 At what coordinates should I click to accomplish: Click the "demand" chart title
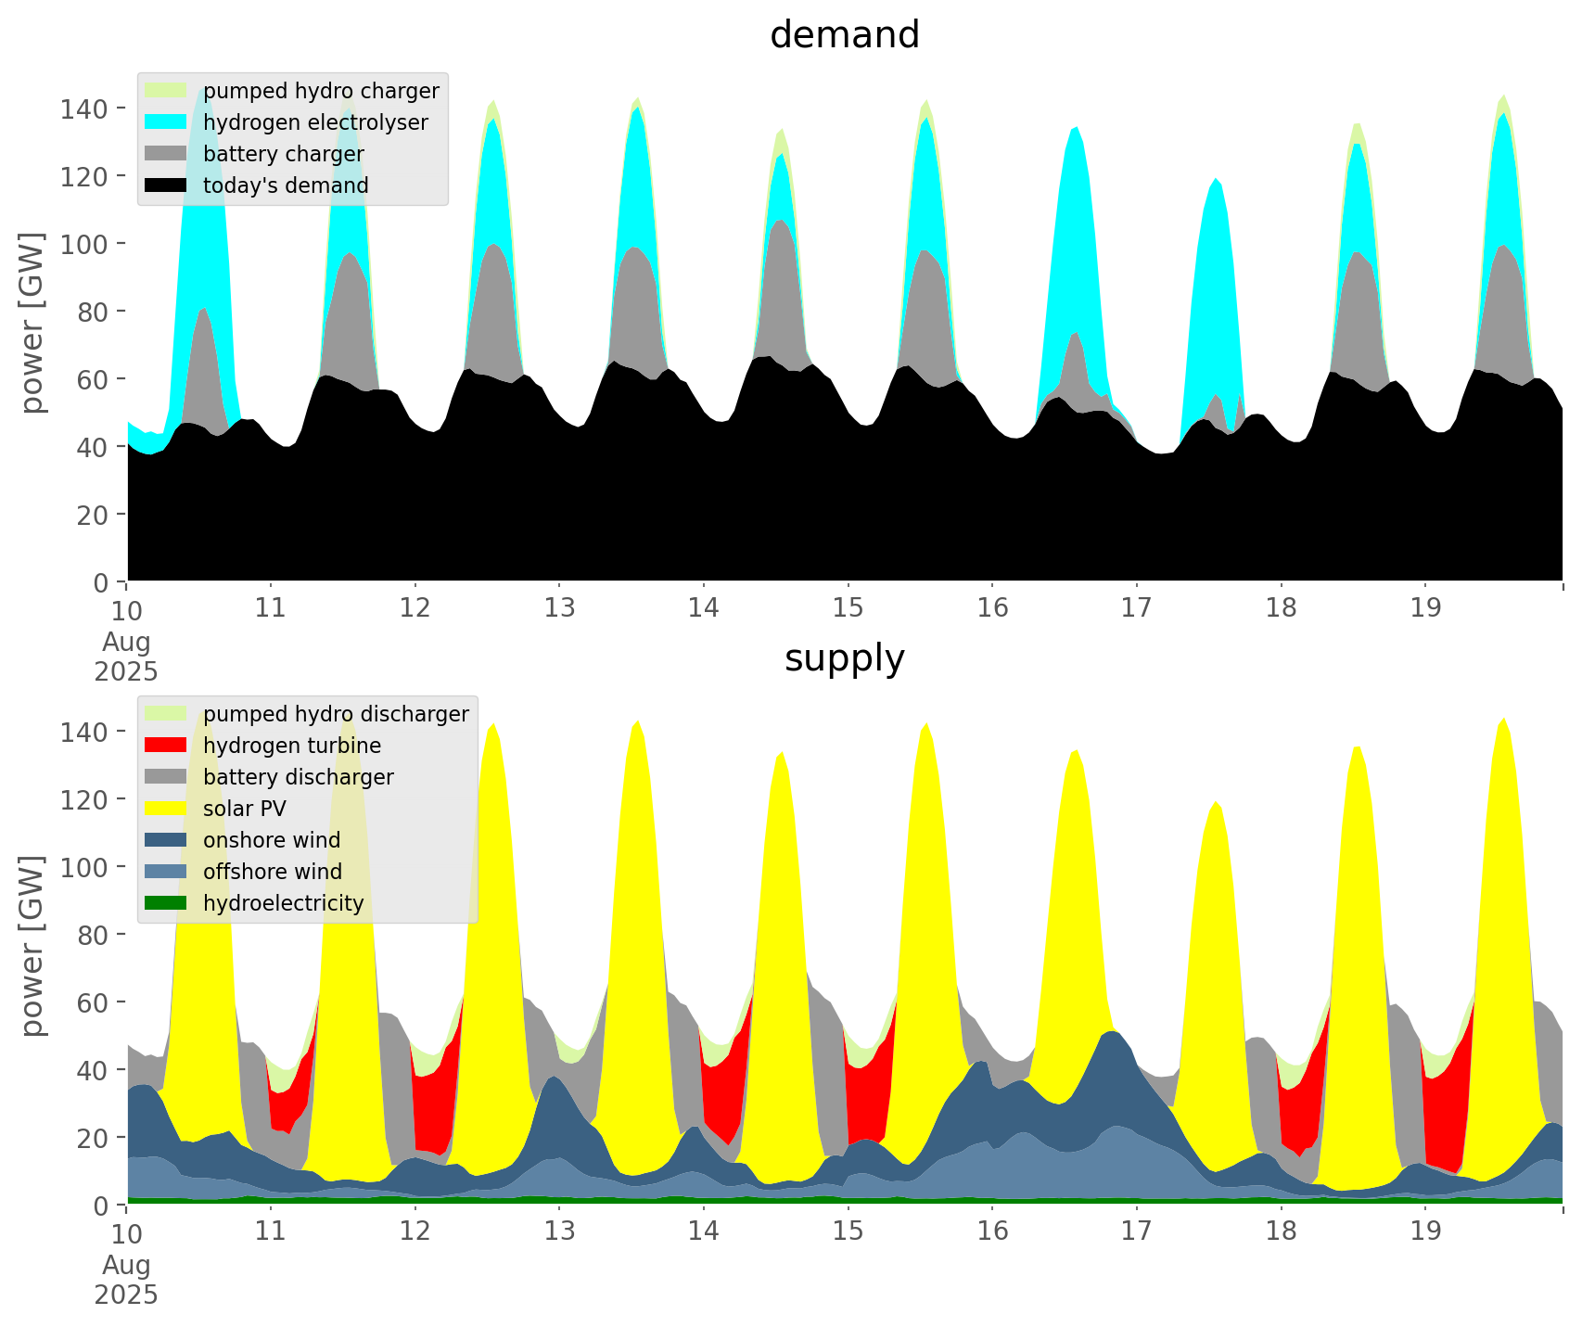click(844, 35)
